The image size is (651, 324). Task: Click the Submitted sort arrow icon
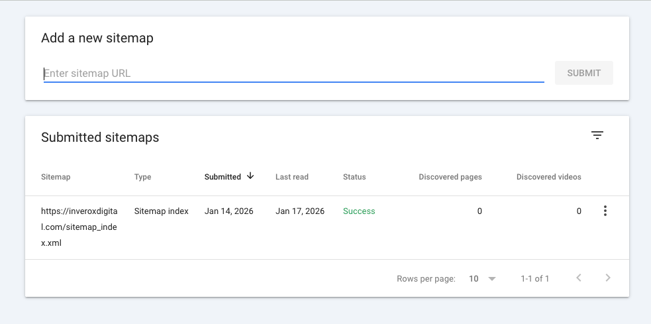pos(250,176)
